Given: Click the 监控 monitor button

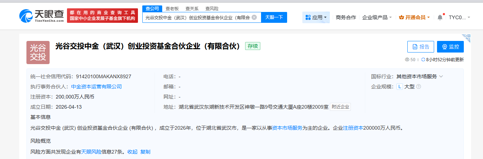Looking at the screenshot, I should point(450,47).
